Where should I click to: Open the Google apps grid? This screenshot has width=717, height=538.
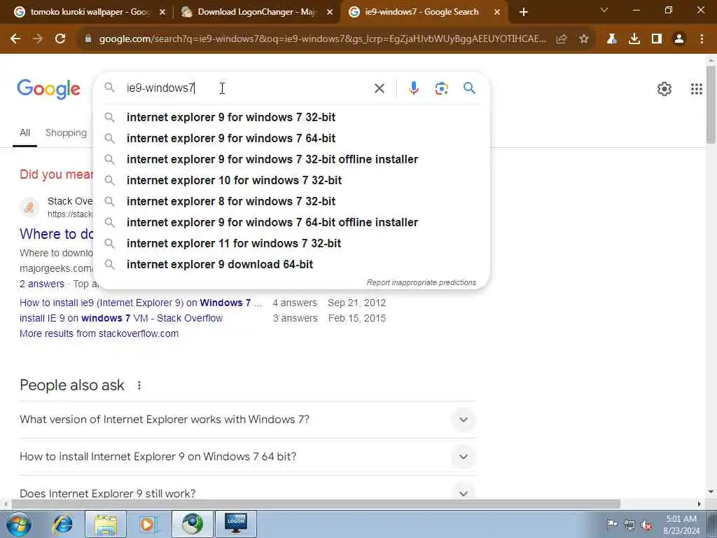coord(696,89)
